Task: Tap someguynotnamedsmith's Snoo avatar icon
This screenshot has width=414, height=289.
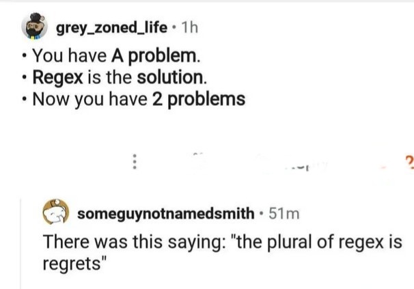Action: coord(56,212)
